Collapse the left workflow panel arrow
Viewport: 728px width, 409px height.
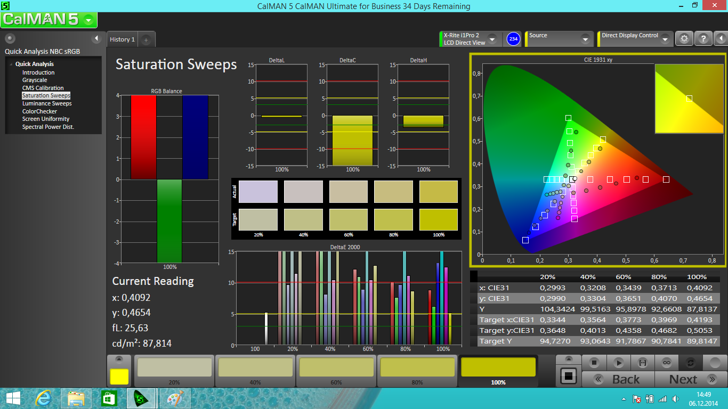coord(96,38)
